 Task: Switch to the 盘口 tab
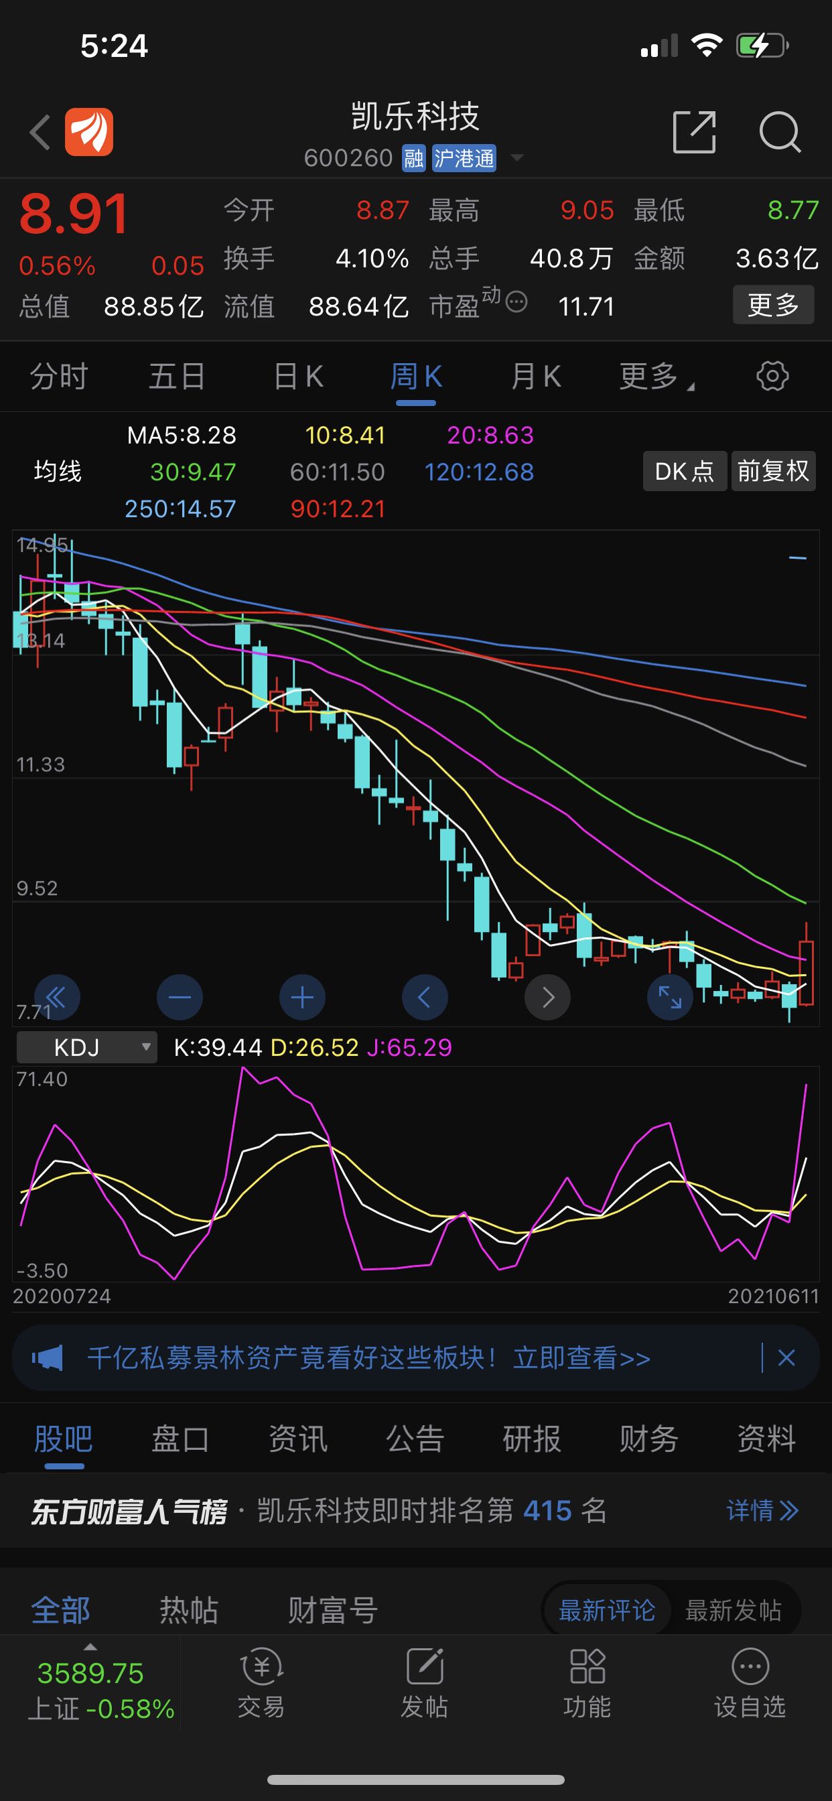click(x=180, y=1439)
